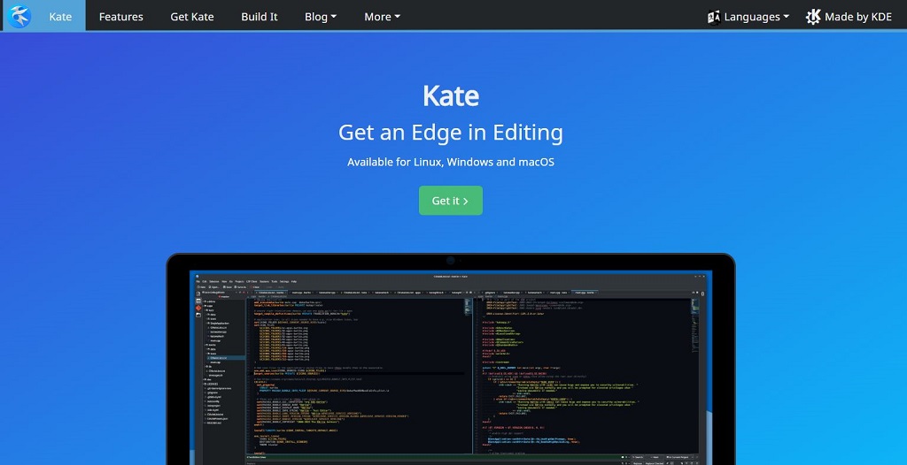Image resolution: width=907 pixels, height=465 pixels.
Task: Open the Build It page
Action: click(x=260, y=17)
